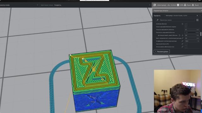202x113 pixels.
Task: Reset the Нечёткая оболочка setting
Action: (x=182, y=24)
